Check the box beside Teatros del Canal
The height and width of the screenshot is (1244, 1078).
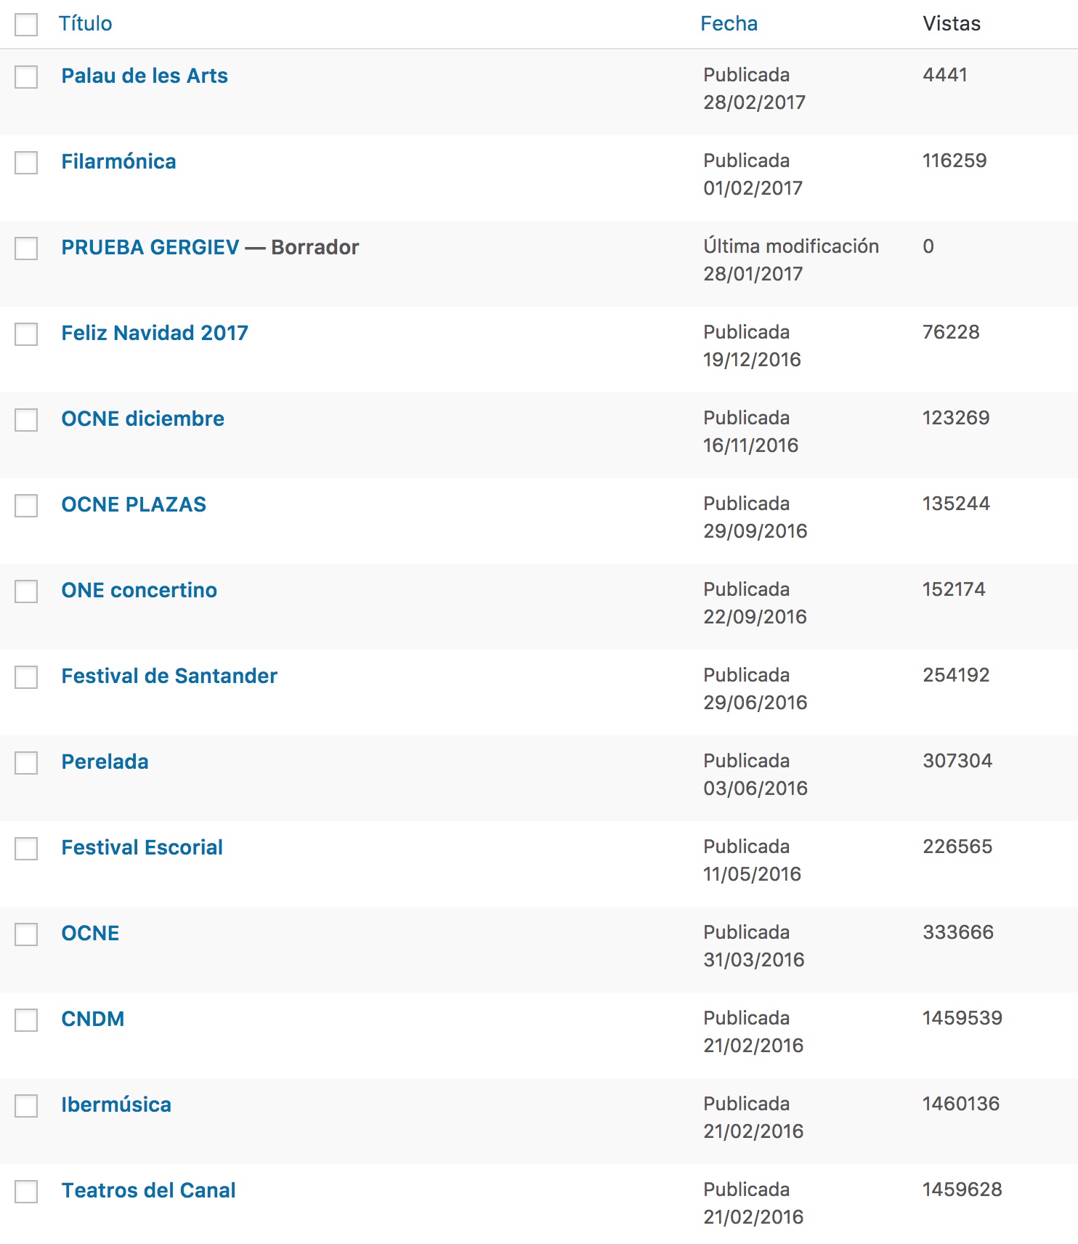click(26, 1192)
